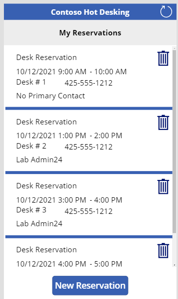Select the 1:00 PM - 2:00 PM reservation

coord(89,140)
